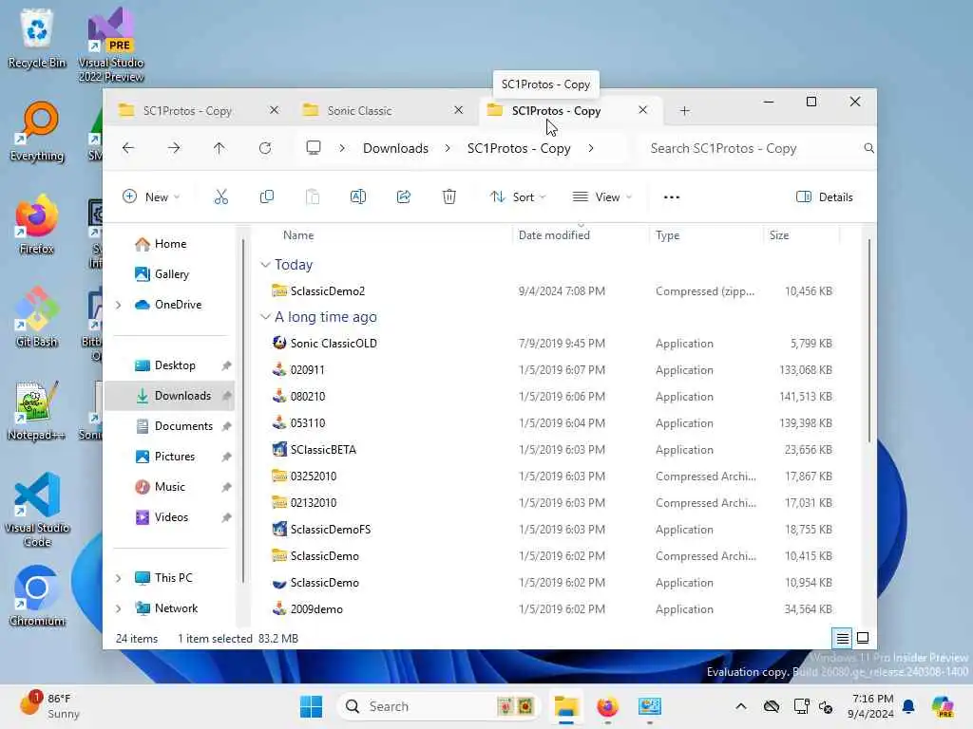Collapse the Today group
The height and width of the screenshot is (729, 973).
tap(265, 265)
